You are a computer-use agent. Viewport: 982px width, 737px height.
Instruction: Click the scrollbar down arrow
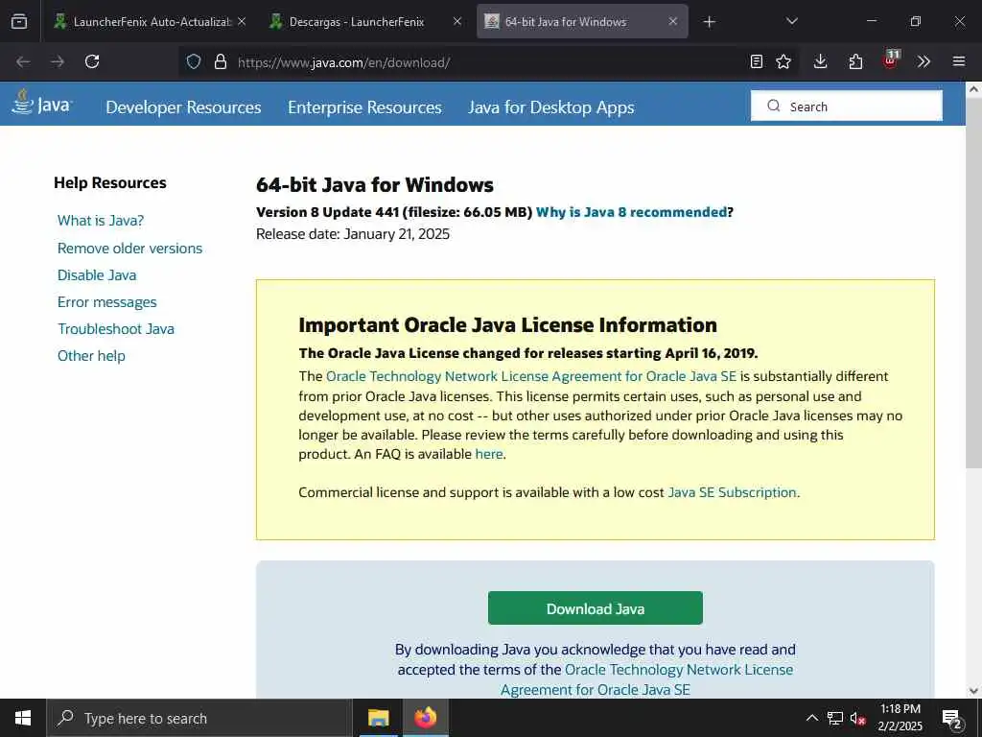[x=973, y=691]
